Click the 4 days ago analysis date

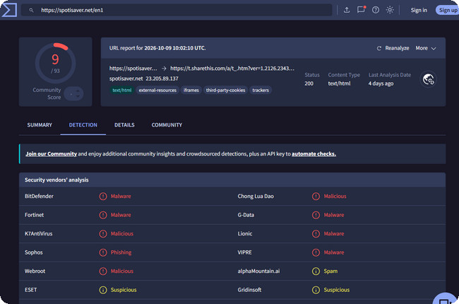coord(381,83)
